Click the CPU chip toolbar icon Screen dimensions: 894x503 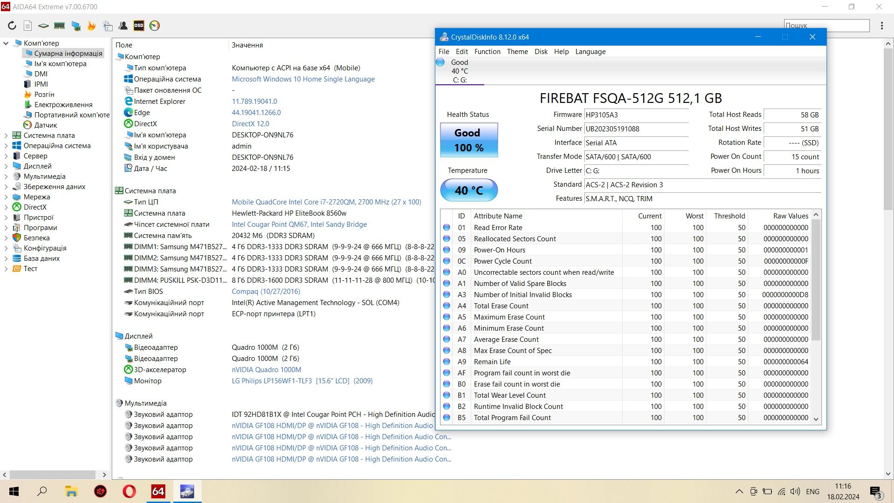tap(43, 26)
